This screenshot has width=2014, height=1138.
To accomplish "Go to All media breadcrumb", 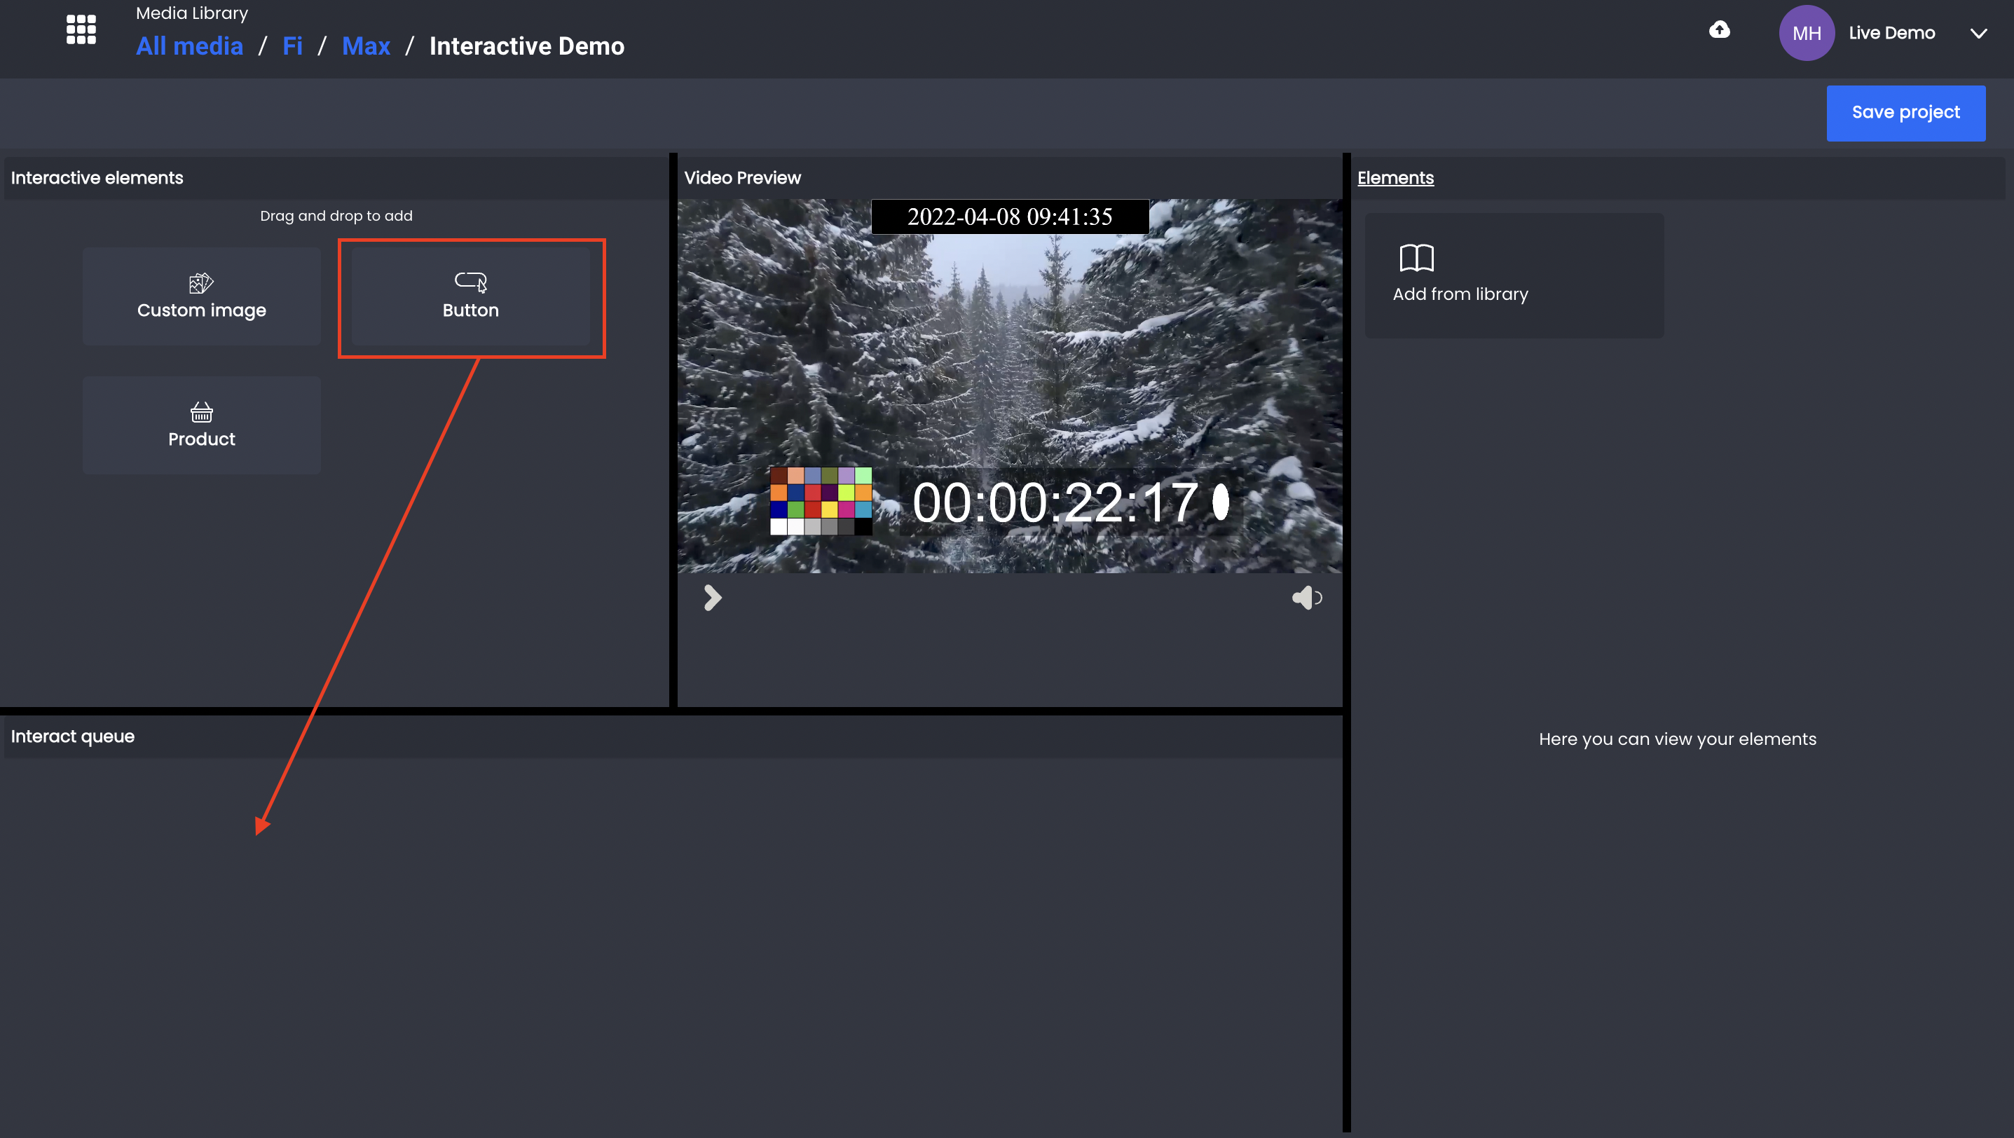I will point(189,46).
